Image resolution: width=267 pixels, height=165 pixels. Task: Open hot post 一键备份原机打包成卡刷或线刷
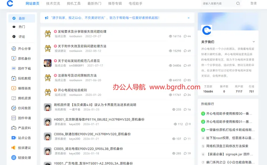(230, 130)
